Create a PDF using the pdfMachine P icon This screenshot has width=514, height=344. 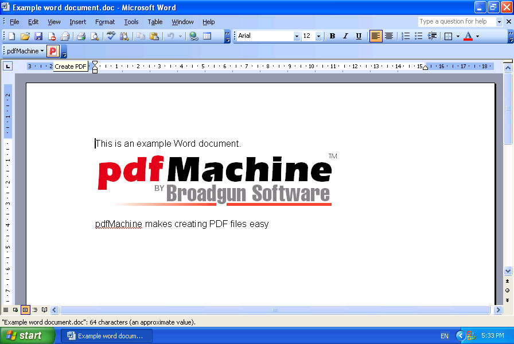53,50
